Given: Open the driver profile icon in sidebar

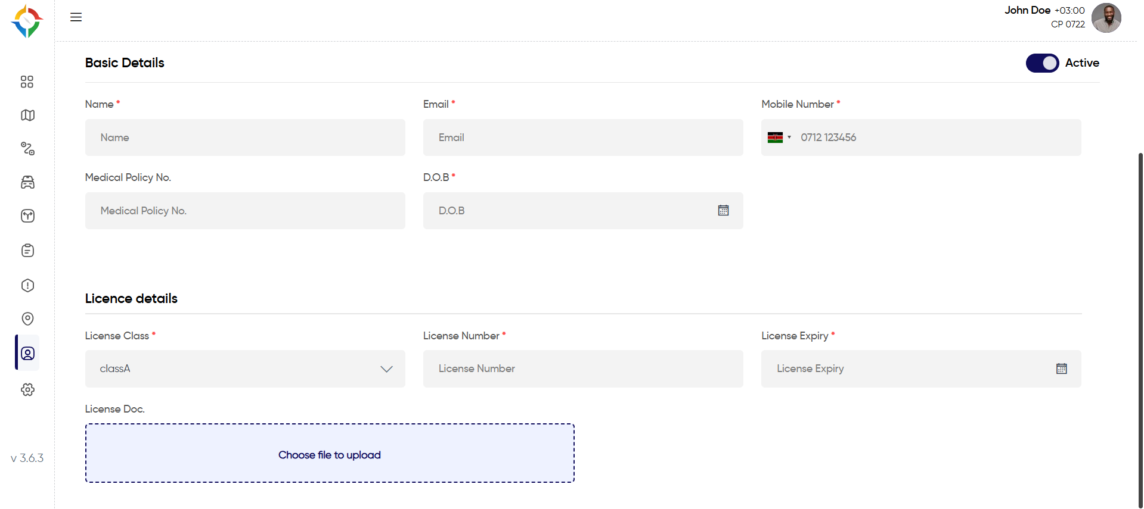Looking at the screenshot, I should click(x=27, y=353).
